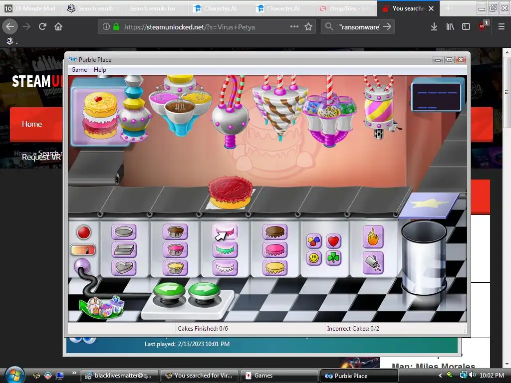Open the downloads panel
This screenshot has height=383, width=511.
(434, 27)
